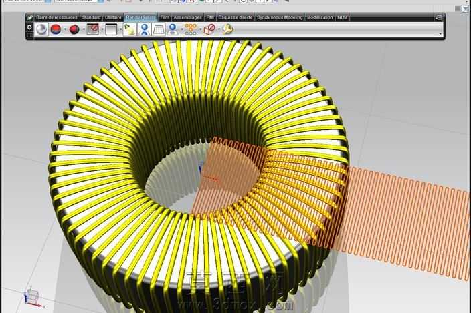471x313 pixels.
Task: Click the plain grey square background icon
Action: [x=111, y=29]
